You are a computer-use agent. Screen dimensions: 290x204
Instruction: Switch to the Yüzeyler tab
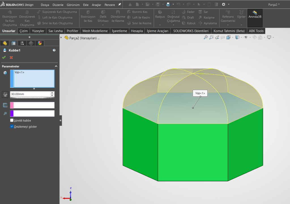coord(38,31)
